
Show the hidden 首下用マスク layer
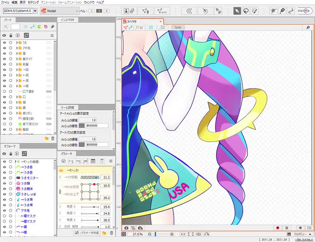tap(5, 124)
